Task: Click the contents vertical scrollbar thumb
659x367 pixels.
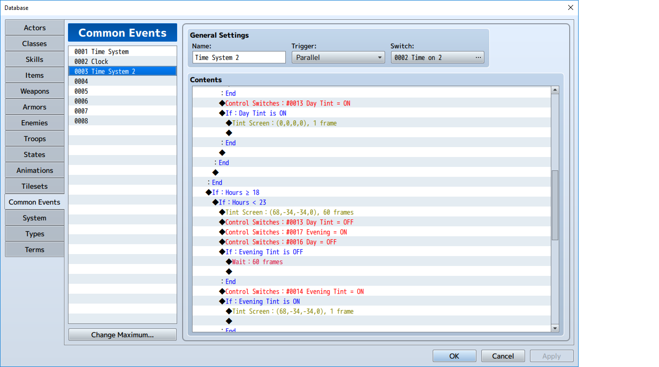Action: 555,205
